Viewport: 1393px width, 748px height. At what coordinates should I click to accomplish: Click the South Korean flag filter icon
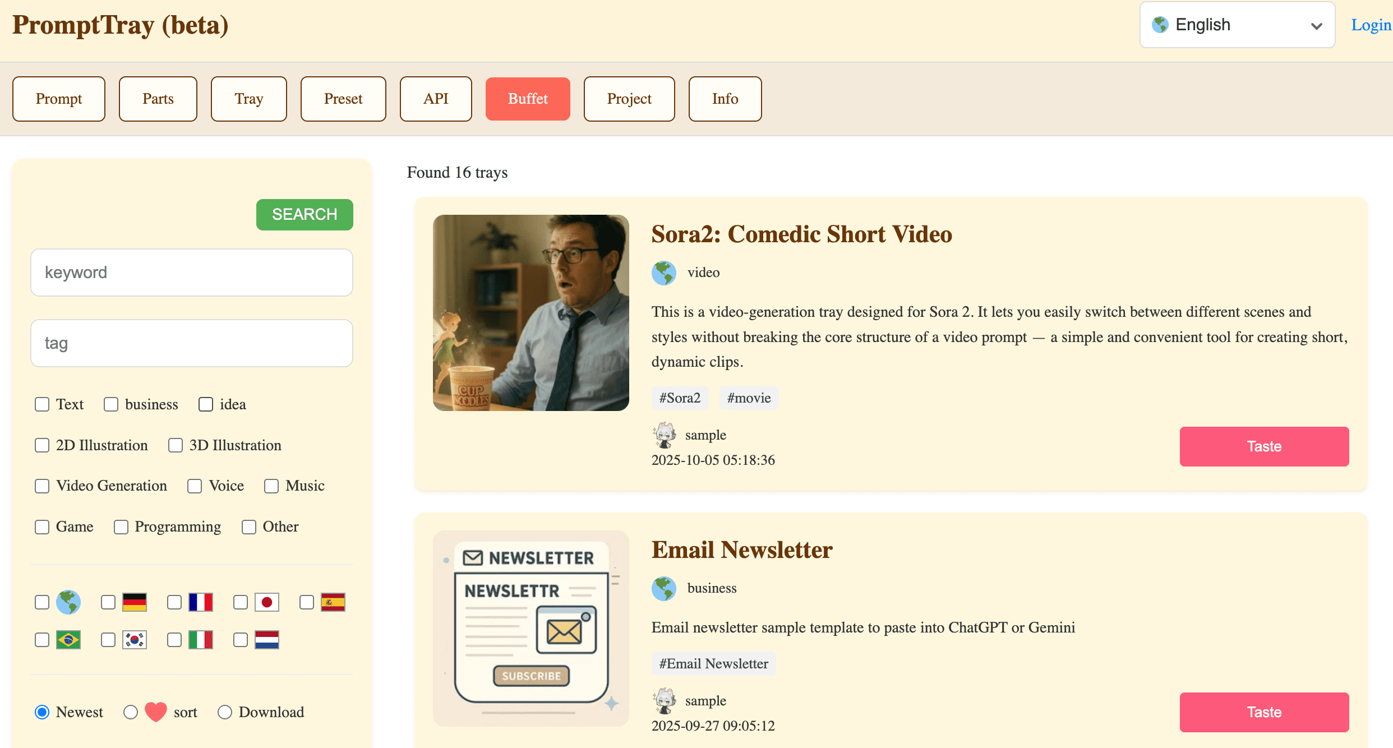pos(134,640)
